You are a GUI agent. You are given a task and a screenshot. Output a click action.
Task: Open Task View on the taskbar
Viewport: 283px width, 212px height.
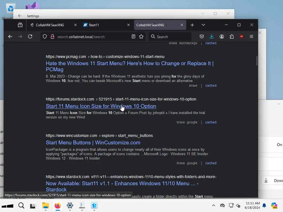pos(33,206)
